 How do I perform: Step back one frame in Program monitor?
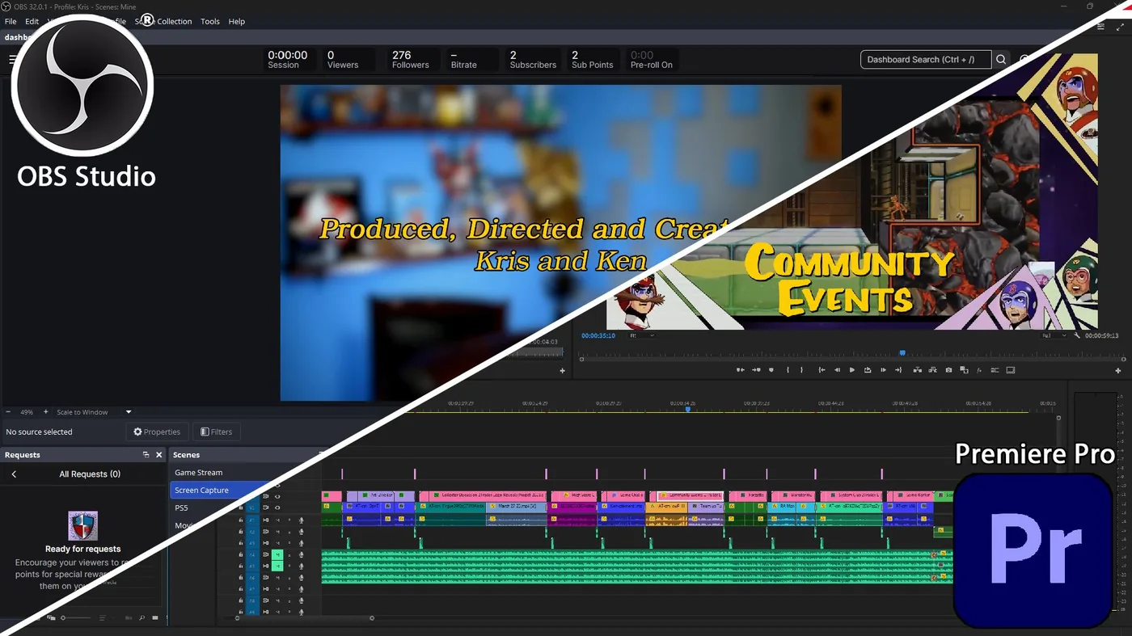(837, 370)
